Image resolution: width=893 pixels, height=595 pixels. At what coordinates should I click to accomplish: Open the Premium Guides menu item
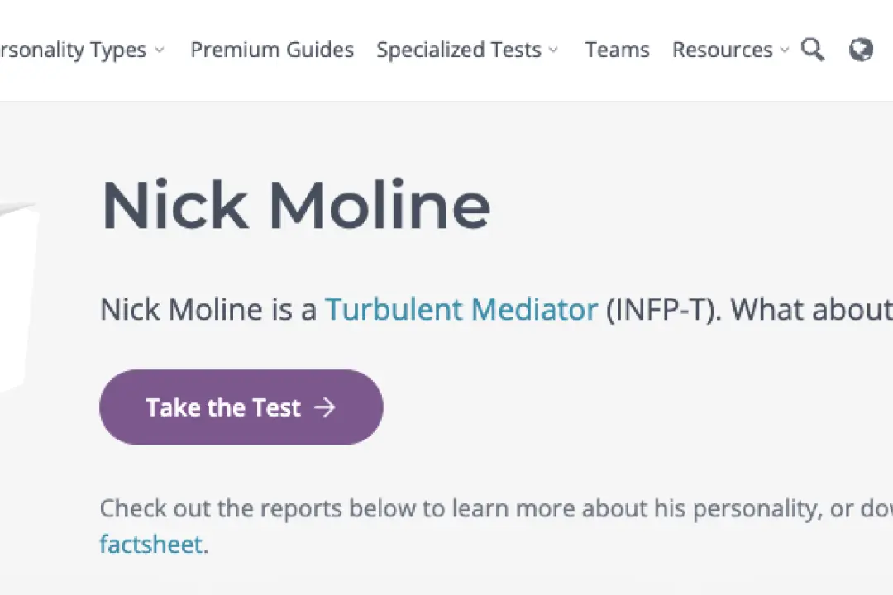click(x=272, y=50)
